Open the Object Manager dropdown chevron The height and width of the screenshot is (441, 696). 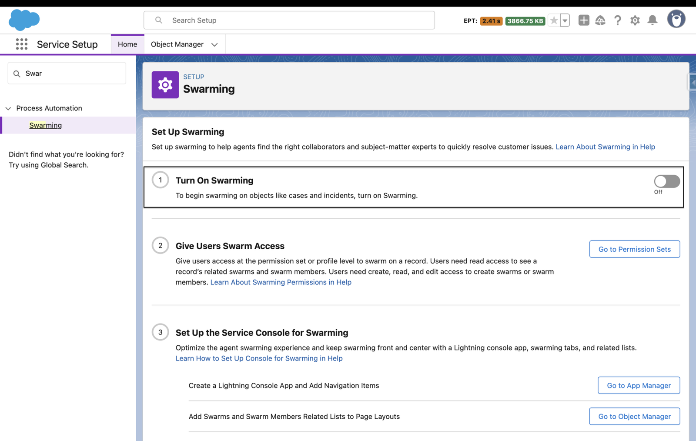click(214, 44)
